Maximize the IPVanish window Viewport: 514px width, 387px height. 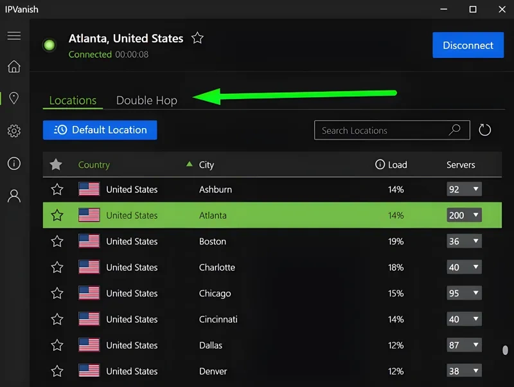coord(473,9)
